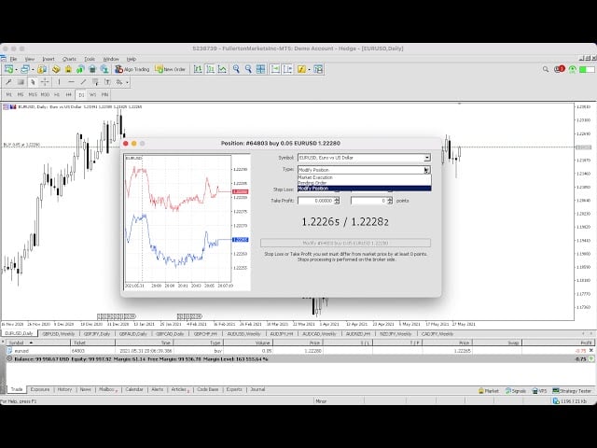Viewport: 597px width, 448px height.
Task: Switch to the M1 timeframe
Action: pos(8,94)
